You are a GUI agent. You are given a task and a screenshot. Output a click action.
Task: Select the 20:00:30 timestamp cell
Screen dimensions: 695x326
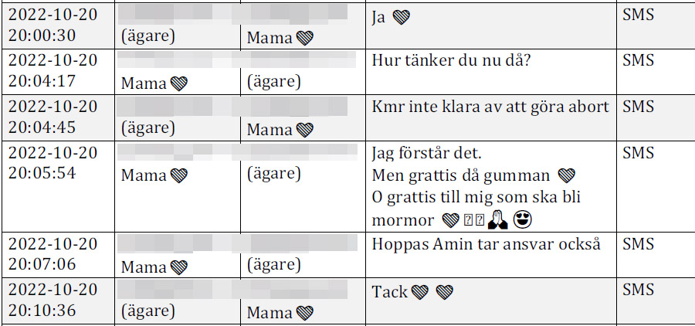53,25
